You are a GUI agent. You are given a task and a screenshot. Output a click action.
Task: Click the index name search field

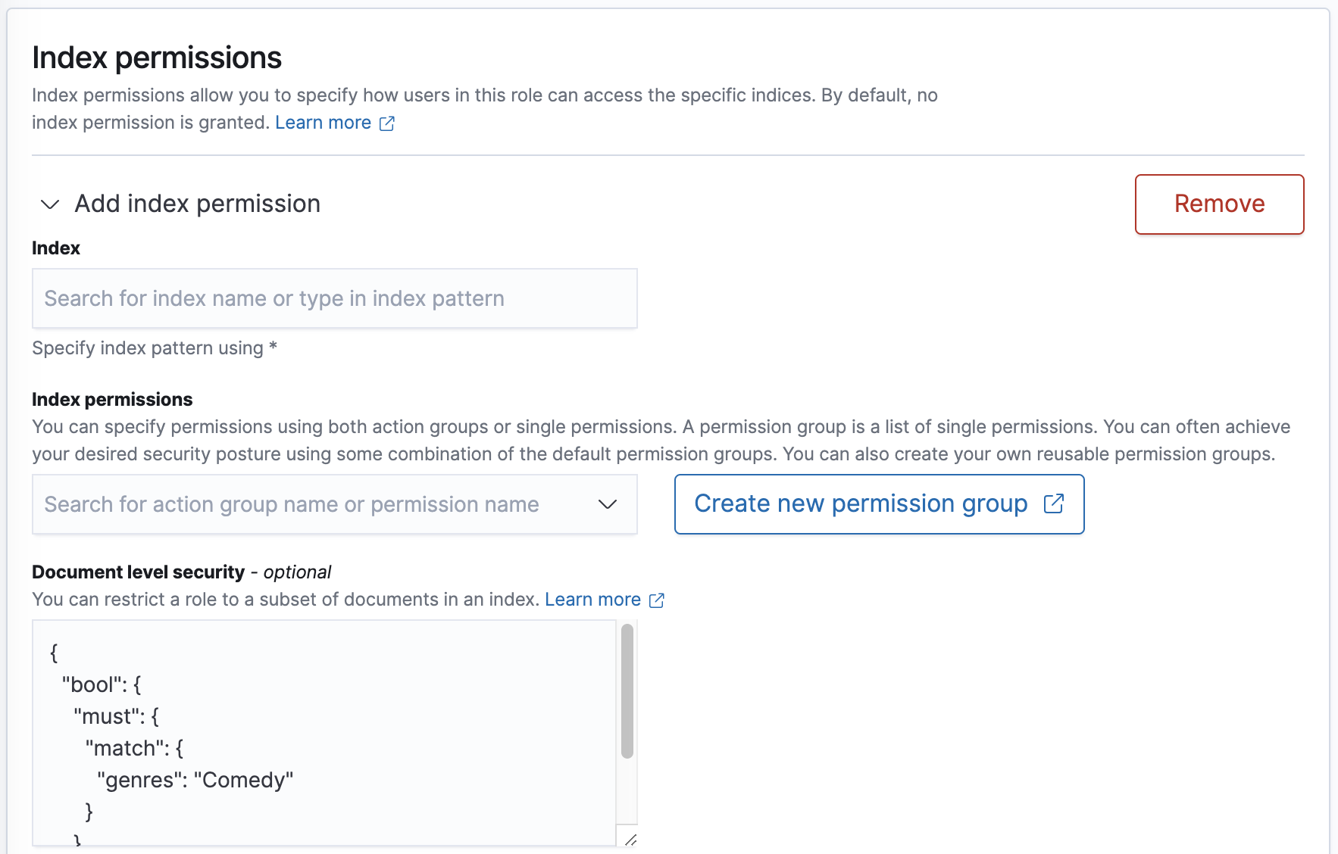334,298
